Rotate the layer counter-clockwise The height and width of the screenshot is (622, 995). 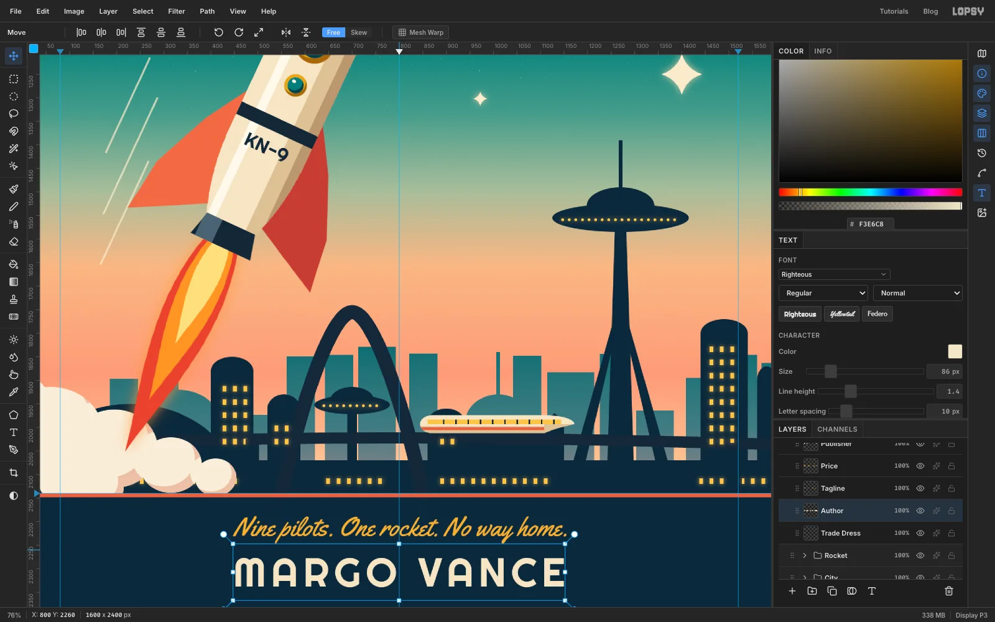(218, 32)
